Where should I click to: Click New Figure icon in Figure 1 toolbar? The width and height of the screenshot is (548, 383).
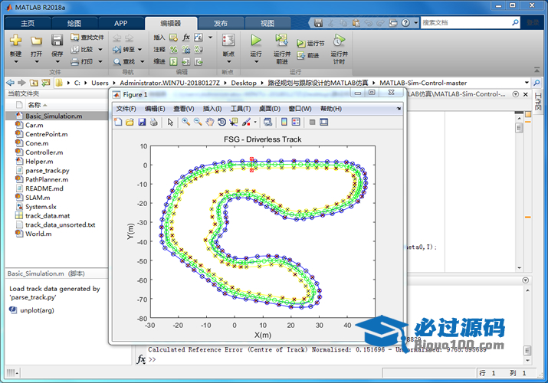118,122
